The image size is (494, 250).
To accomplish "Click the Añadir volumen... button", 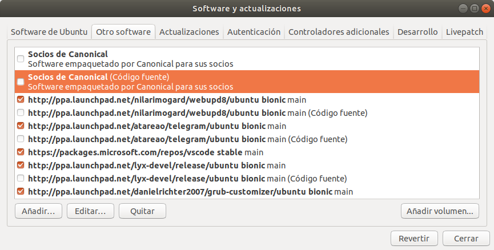I will [440, 211].
